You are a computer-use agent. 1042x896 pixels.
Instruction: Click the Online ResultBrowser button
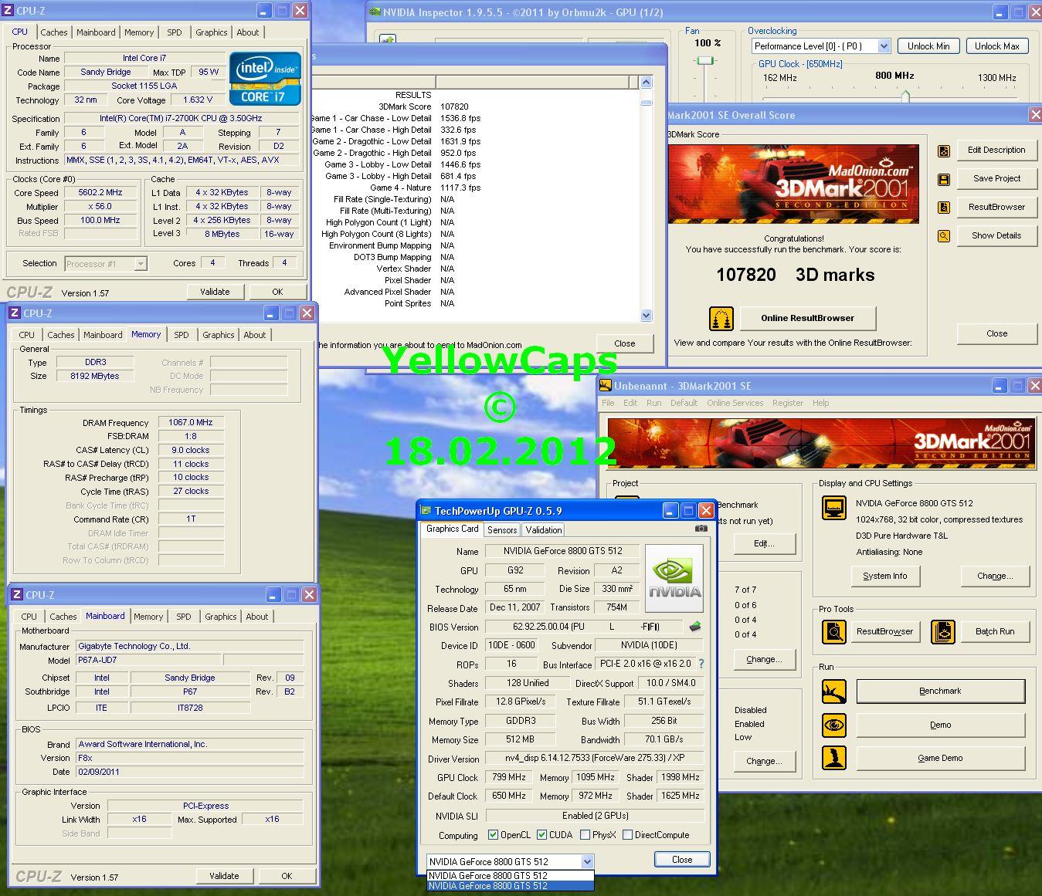coord(807,318)
